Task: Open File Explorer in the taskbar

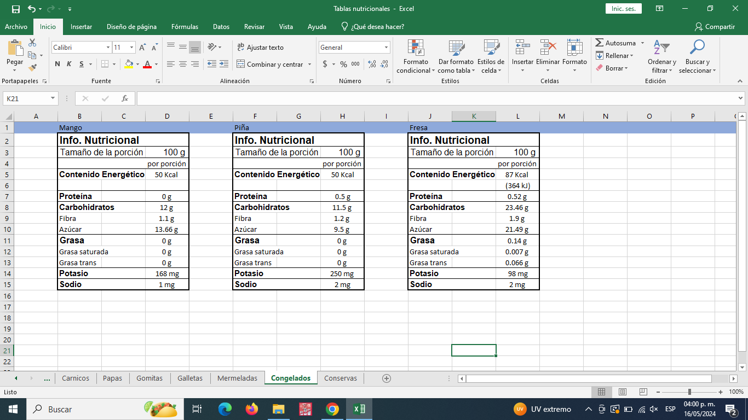Action: (278, 409)
